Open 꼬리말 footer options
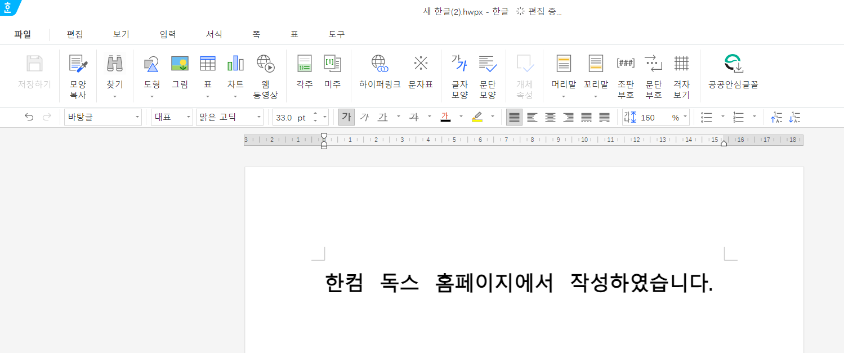Image resolution: width=844 pixels, height=353 pixels. click(x=596, y=70)
